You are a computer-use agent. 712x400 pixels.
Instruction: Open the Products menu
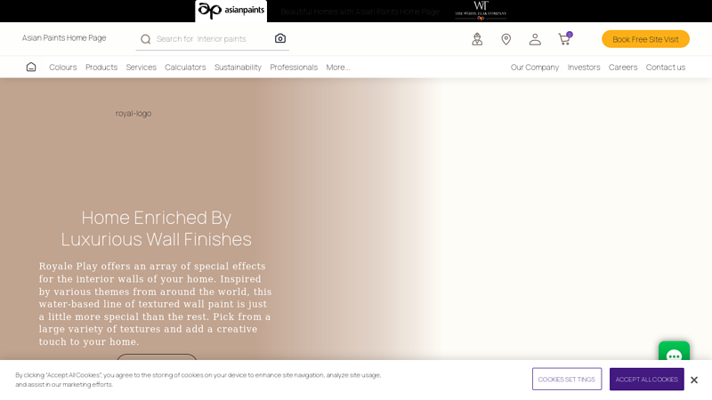[101, 68]
